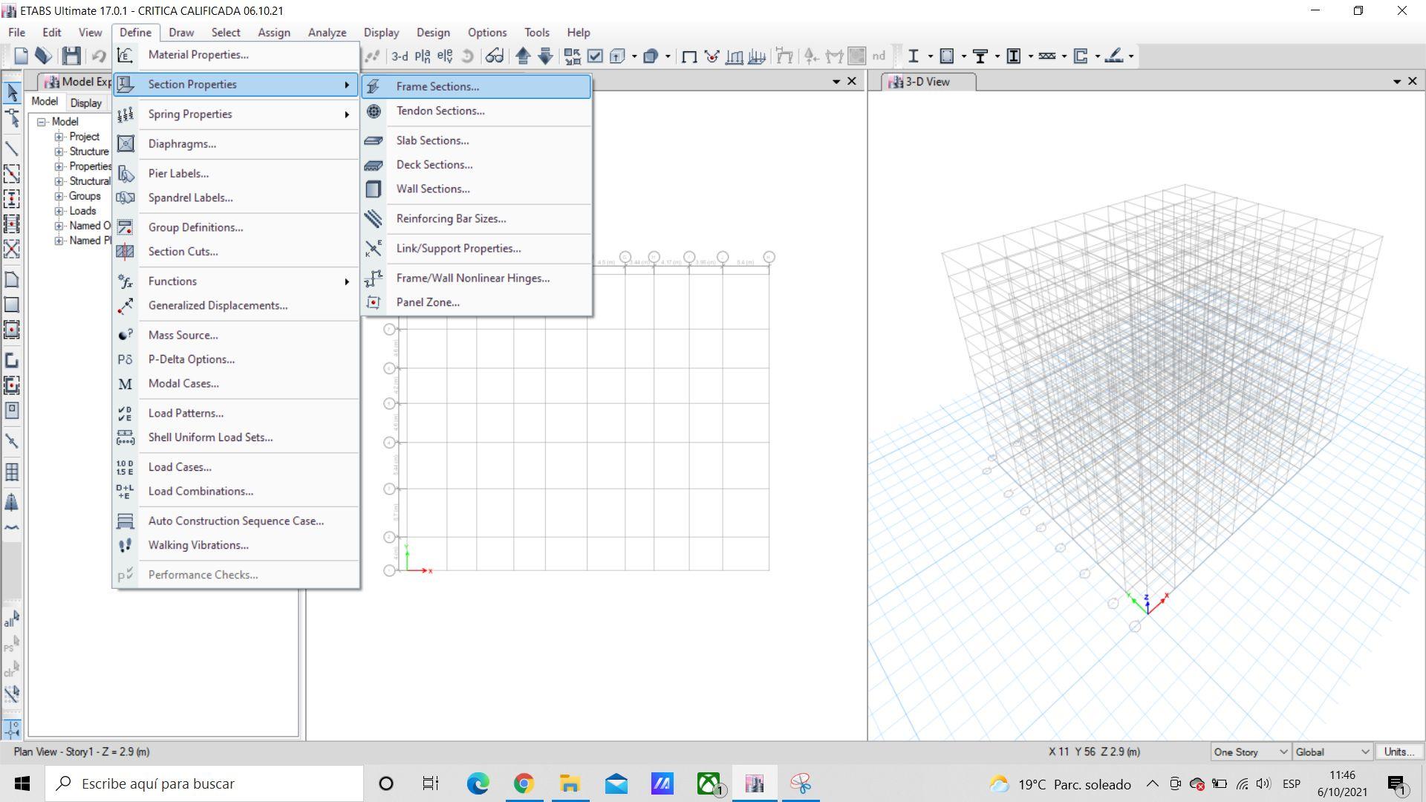
Task: Expand the Project tree node
Action: point(59,137)
